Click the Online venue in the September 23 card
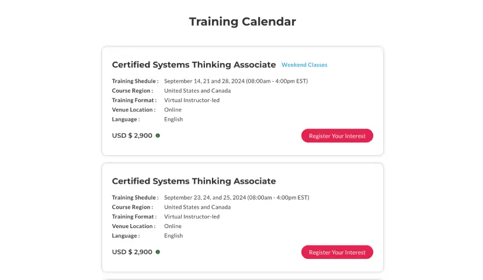 (x=173, y=226)
